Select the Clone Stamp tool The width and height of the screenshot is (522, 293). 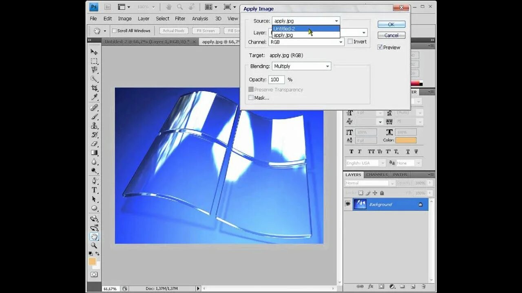point(94,126)
